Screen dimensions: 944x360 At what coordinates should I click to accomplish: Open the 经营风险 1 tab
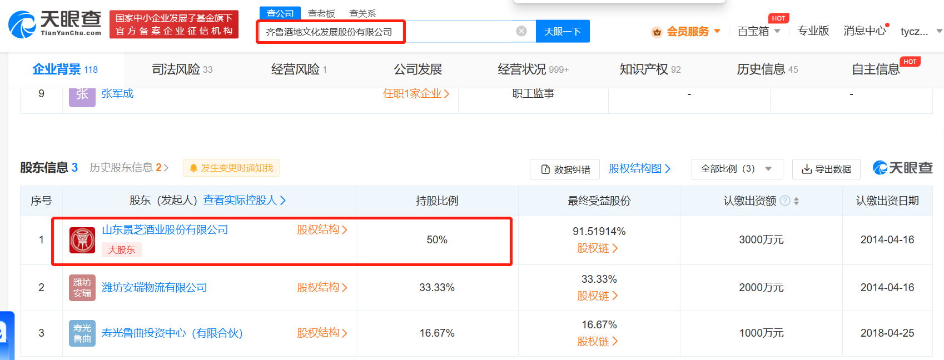coord(299,69)
